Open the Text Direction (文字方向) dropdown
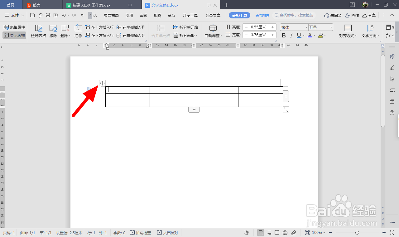The image size is (399, 237). [370, 31]
